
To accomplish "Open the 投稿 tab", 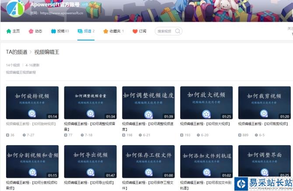I will pos(60,31).
